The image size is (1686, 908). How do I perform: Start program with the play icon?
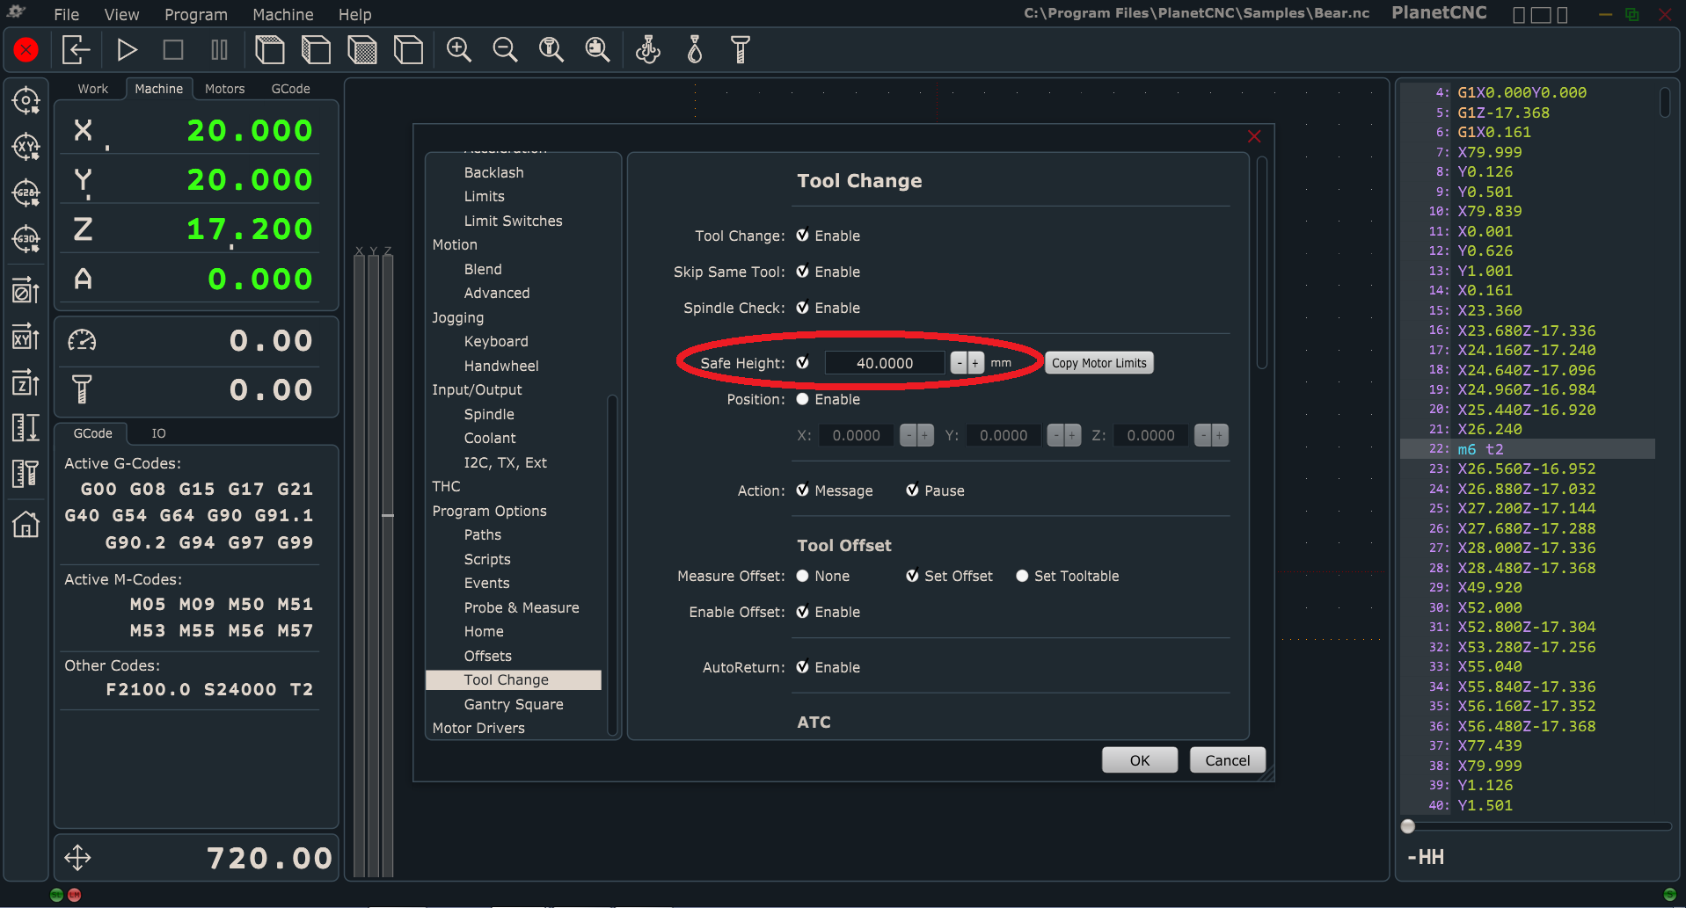[127, 50]
